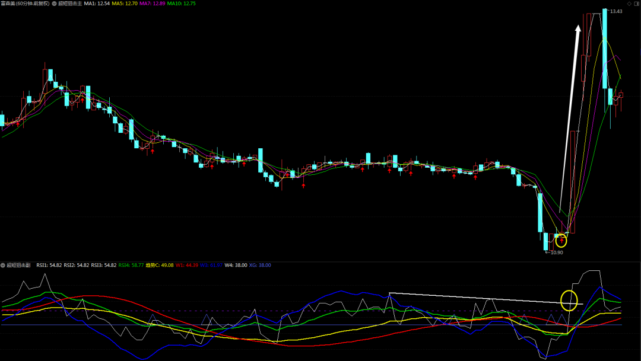Click the W4: 38.00 label
This screenshot has height=361, width=641.
tap(236, 266)
